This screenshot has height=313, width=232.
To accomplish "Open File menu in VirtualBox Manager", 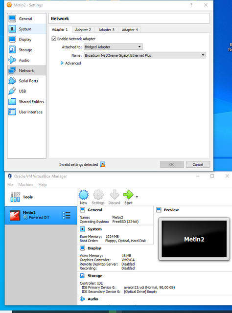I will click(10, 184).
